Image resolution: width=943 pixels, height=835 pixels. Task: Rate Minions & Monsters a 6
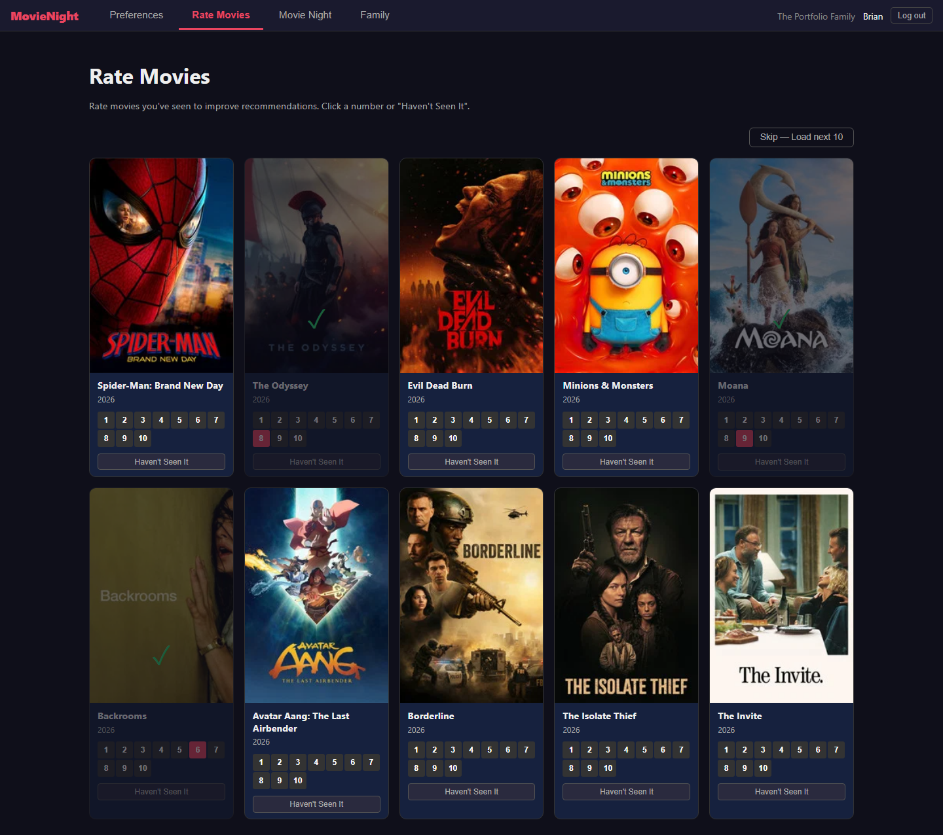(x=663, y=420)
